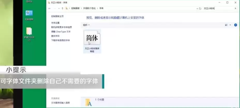Go up one level with the up arrow
The image size is (240, 108).
62,8
